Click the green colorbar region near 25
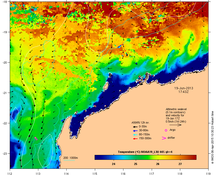Image resolution: width=216 pixels, height=175 pixels. 136,157
